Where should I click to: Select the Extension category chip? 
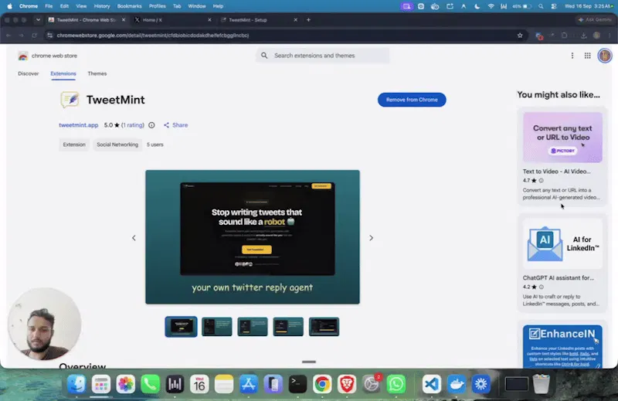coord(74,144)
